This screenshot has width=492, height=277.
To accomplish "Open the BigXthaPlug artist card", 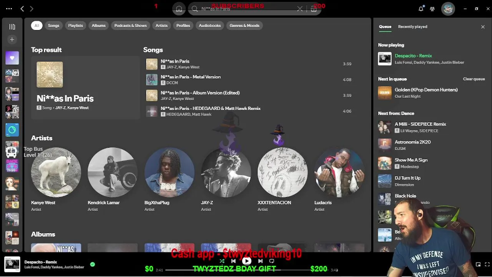I will [x=169, y=179].
